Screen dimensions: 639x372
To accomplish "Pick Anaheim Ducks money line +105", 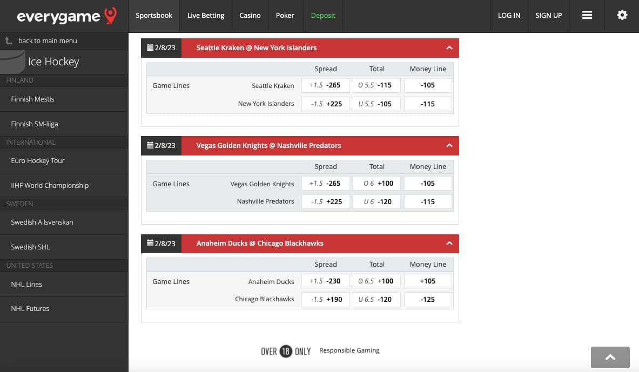I will pos(428,281).
